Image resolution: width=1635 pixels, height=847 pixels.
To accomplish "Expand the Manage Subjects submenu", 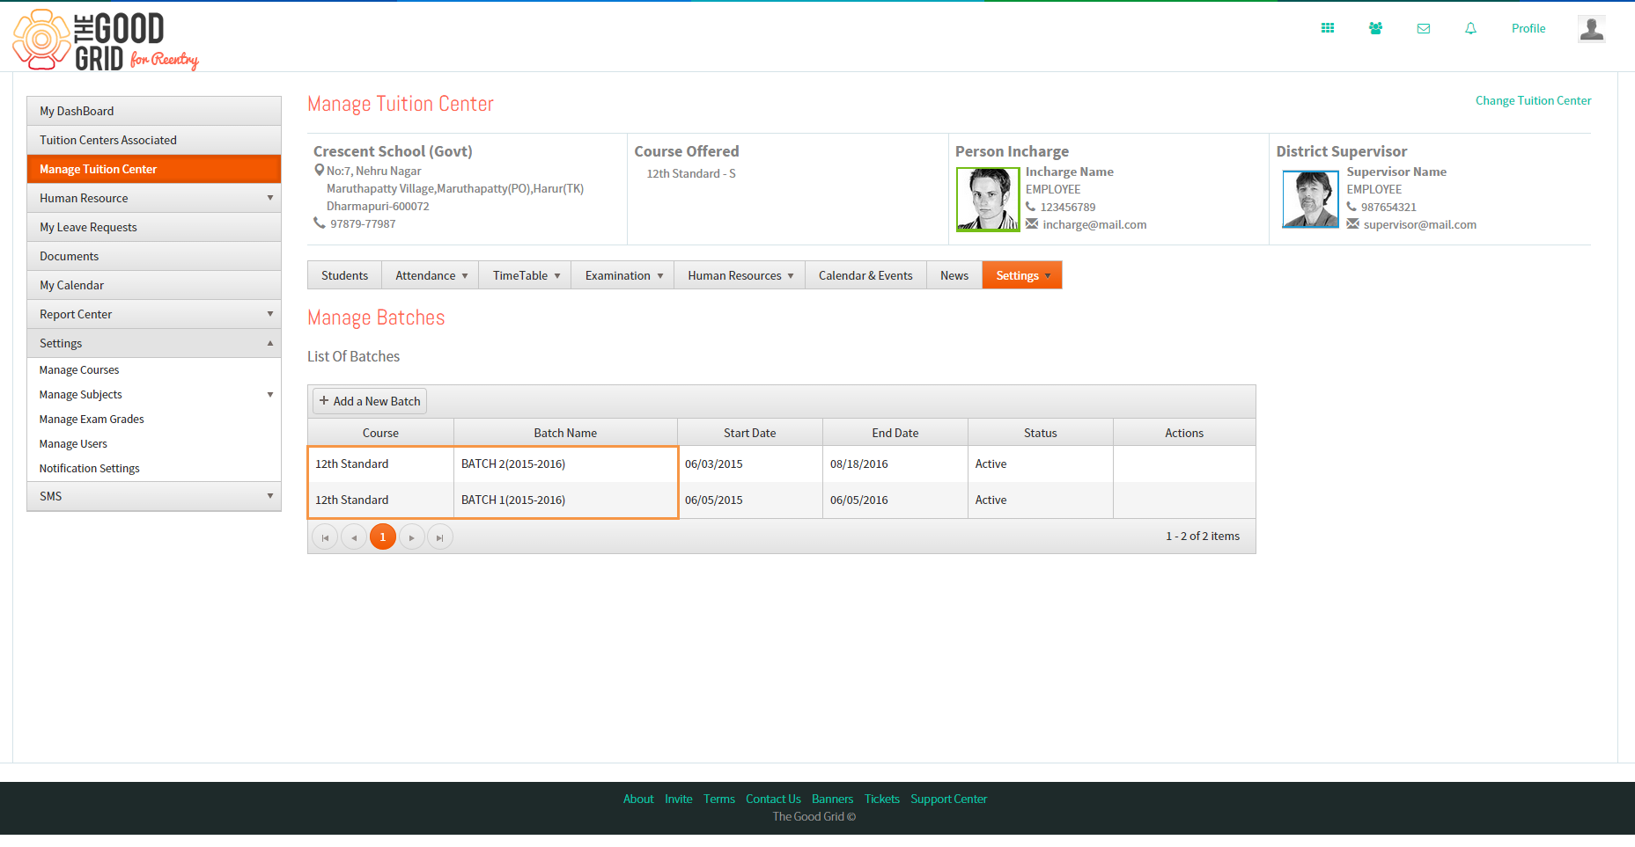I will 154,394.
